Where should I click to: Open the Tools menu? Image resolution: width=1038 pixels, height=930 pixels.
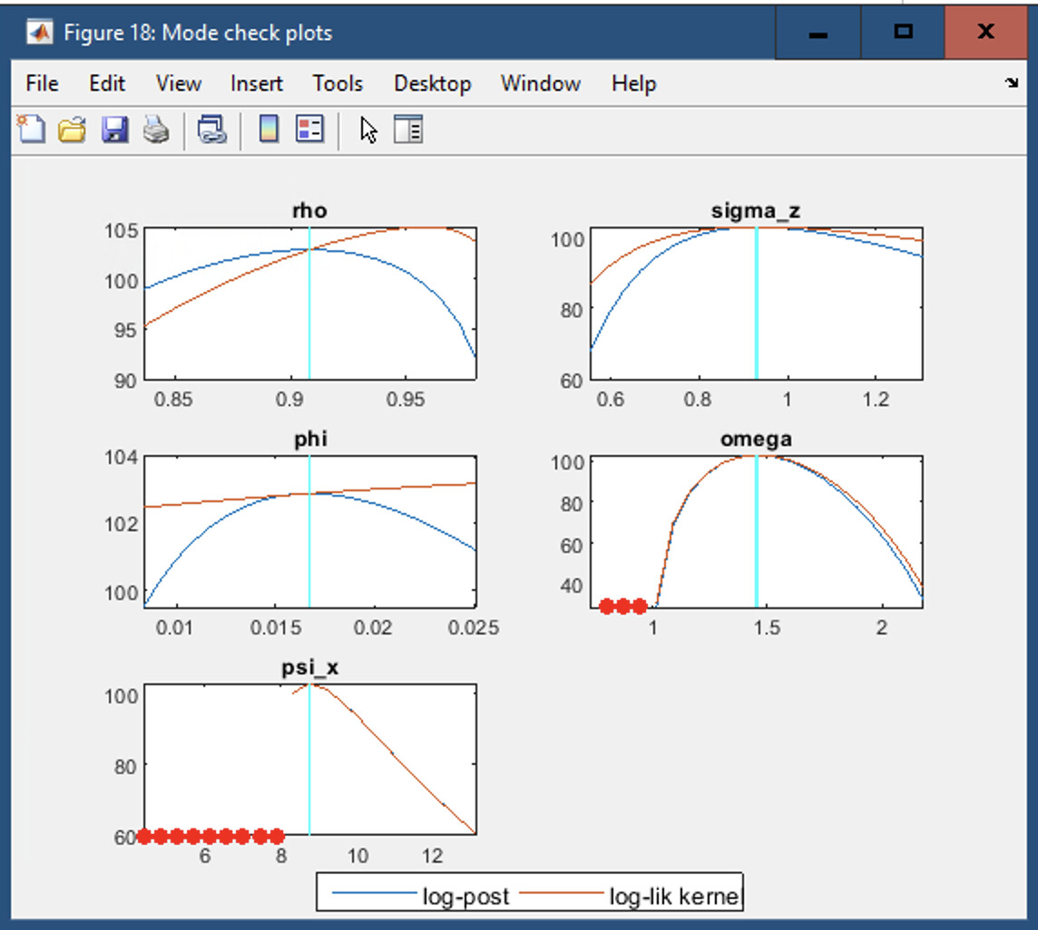coord(338,83)
